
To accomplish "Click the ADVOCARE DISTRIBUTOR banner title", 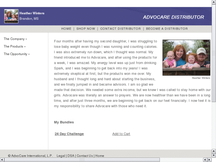I will 174,17.
